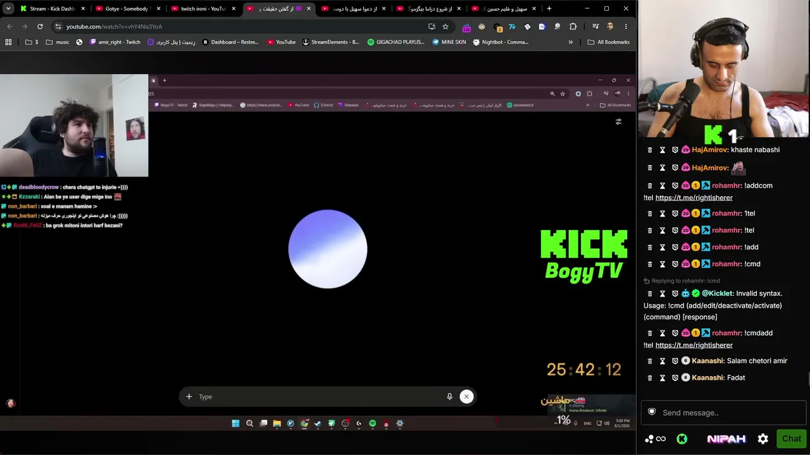Click the plus icon in the Type bar

[x=189, y=397]
